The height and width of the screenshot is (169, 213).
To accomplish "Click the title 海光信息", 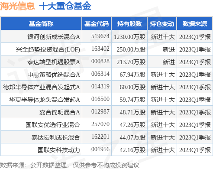I will point(17,6).
